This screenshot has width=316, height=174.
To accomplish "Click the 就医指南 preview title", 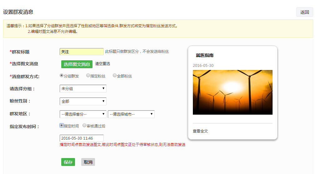I will click(x=204, y=55).
